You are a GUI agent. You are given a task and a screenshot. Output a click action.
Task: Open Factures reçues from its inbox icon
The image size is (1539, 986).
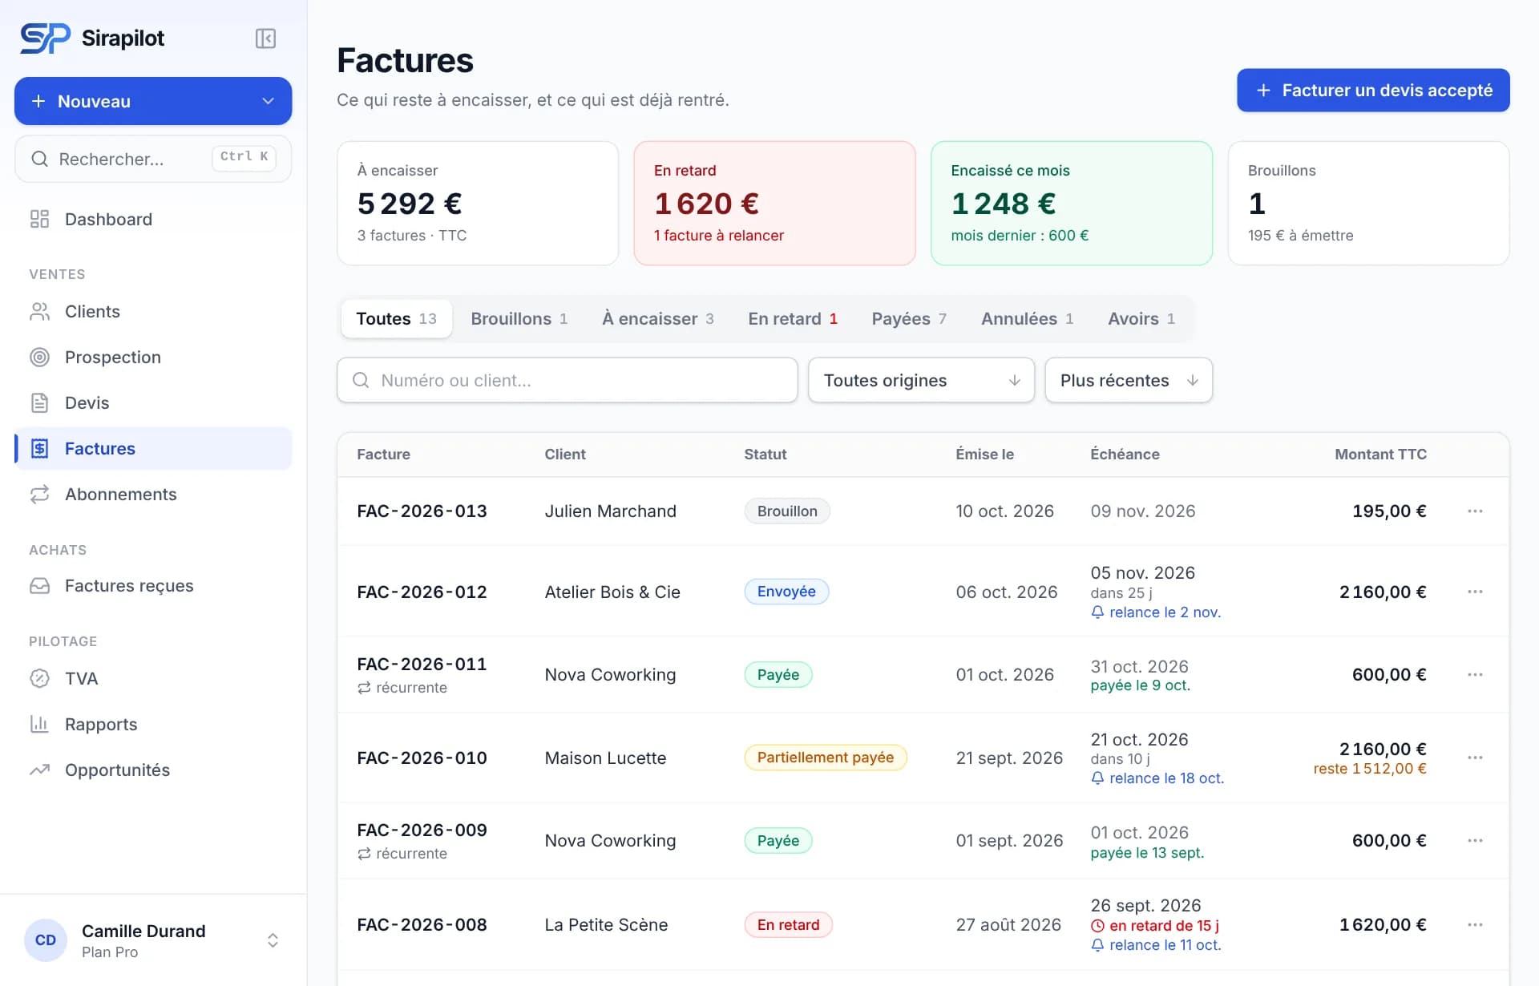[39, 585]
